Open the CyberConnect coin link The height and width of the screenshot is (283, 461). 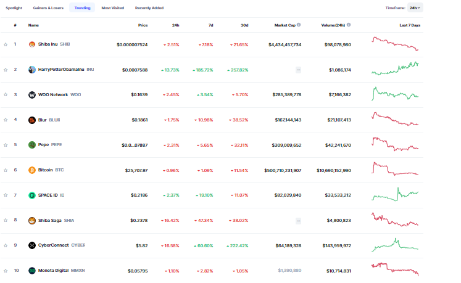pos(62,245)
